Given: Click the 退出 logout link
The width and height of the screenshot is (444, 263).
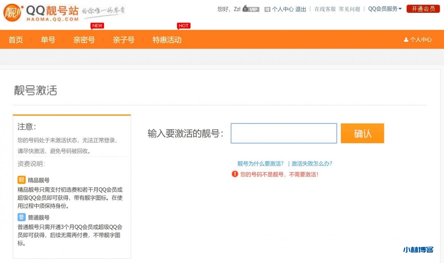Looking at the screenshot, I should [300, 9].
